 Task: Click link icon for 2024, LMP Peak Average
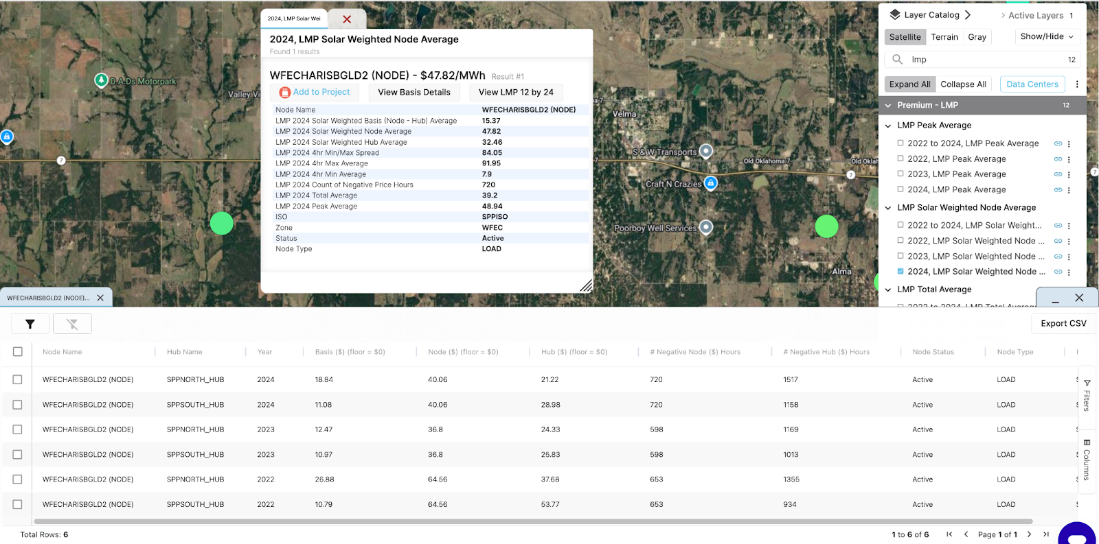tap(1058, 190)
